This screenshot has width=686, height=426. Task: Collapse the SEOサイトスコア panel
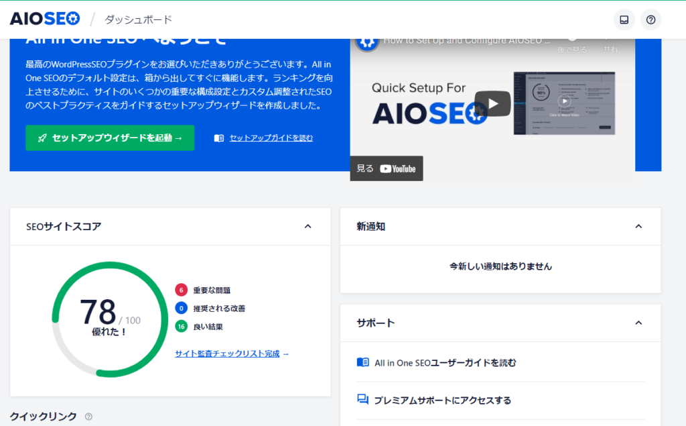pos(307,227)
